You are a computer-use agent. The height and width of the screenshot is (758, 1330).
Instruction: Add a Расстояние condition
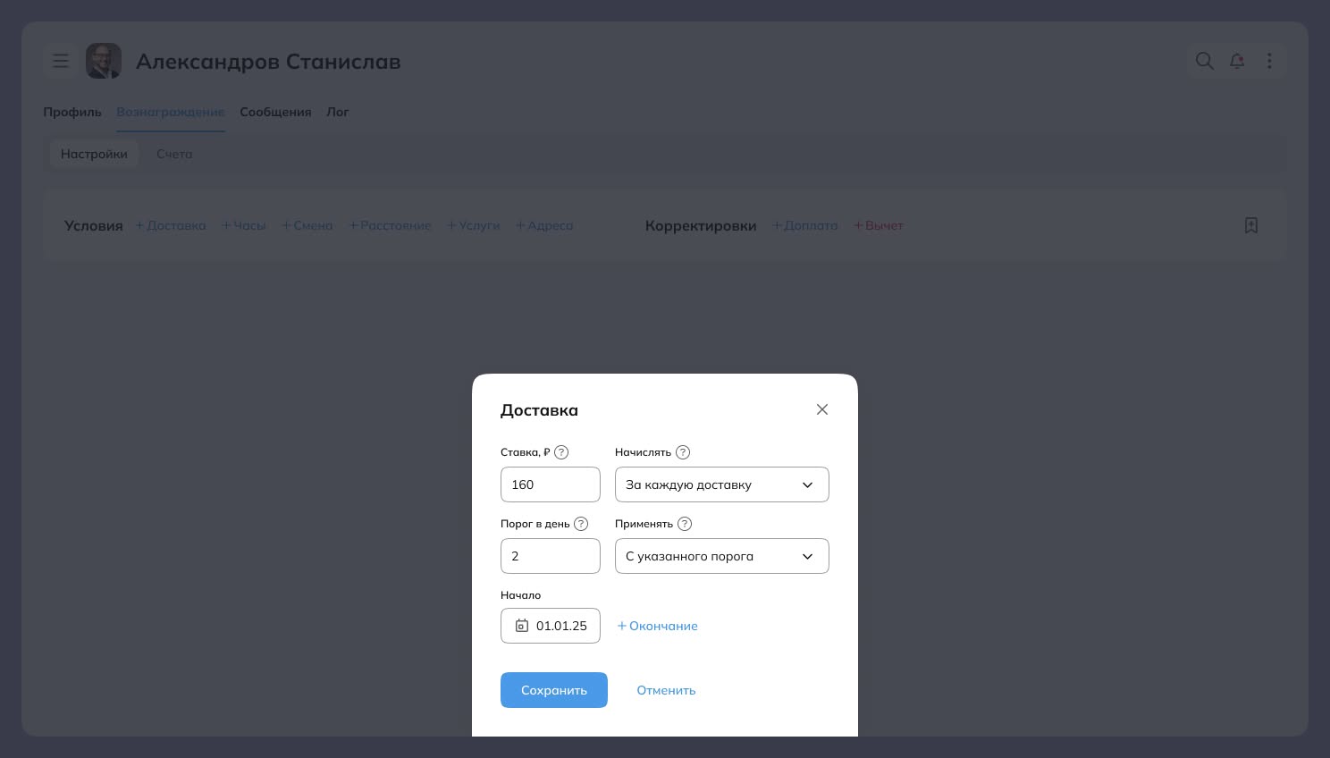pyautogui.click(x=390, y=225)
